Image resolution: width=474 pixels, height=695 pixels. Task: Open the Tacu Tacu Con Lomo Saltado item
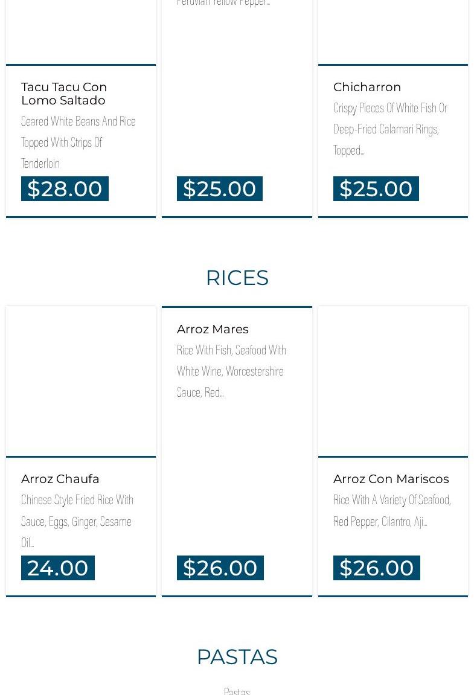pyautogui.click(x=63, y=94)
